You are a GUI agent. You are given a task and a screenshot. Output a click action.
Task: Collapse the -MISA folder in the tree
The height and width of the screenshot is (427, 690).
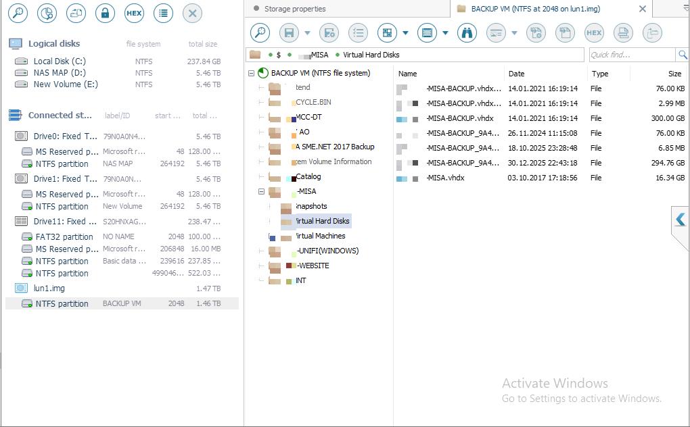point(261,191)
